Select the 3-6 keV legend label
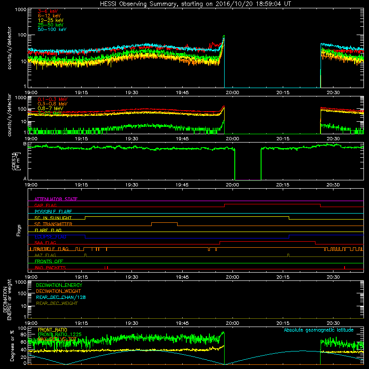This screenshot has height=369, width=369. pos(48,11)
